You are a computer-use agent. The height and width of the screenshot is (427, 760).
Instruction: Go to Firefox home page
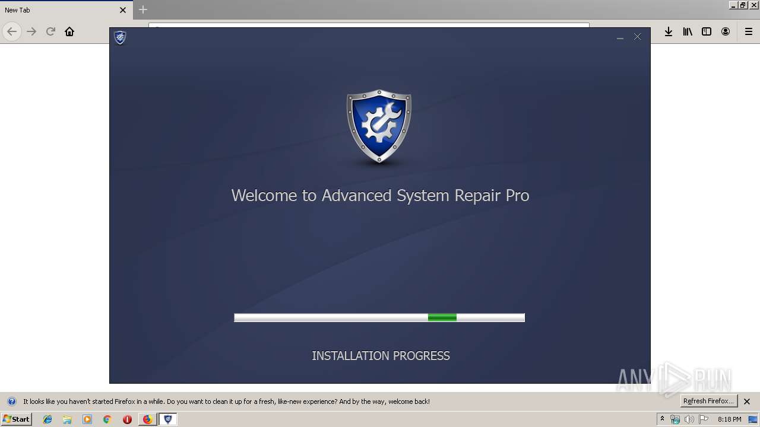[x=69, y=31]
